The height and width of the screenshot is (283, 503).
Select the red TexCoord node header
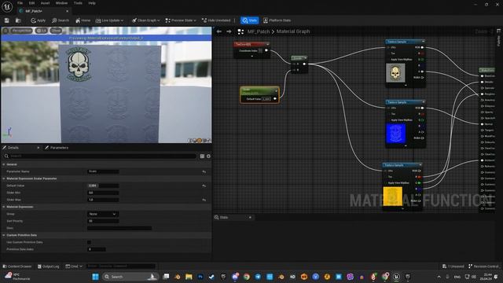[251, 44]
